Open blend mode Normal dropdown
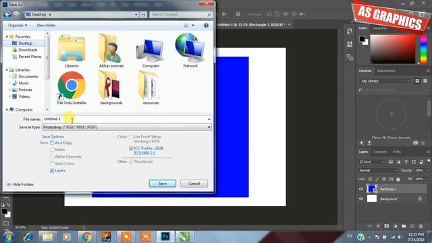Viewport: 432px width, 243px height. coord(378,171)
